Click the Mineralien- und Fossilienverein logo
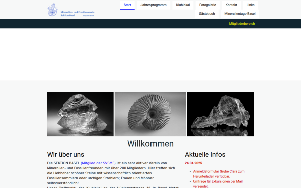The height and width of the screenshot is (188, 301). 71,10
